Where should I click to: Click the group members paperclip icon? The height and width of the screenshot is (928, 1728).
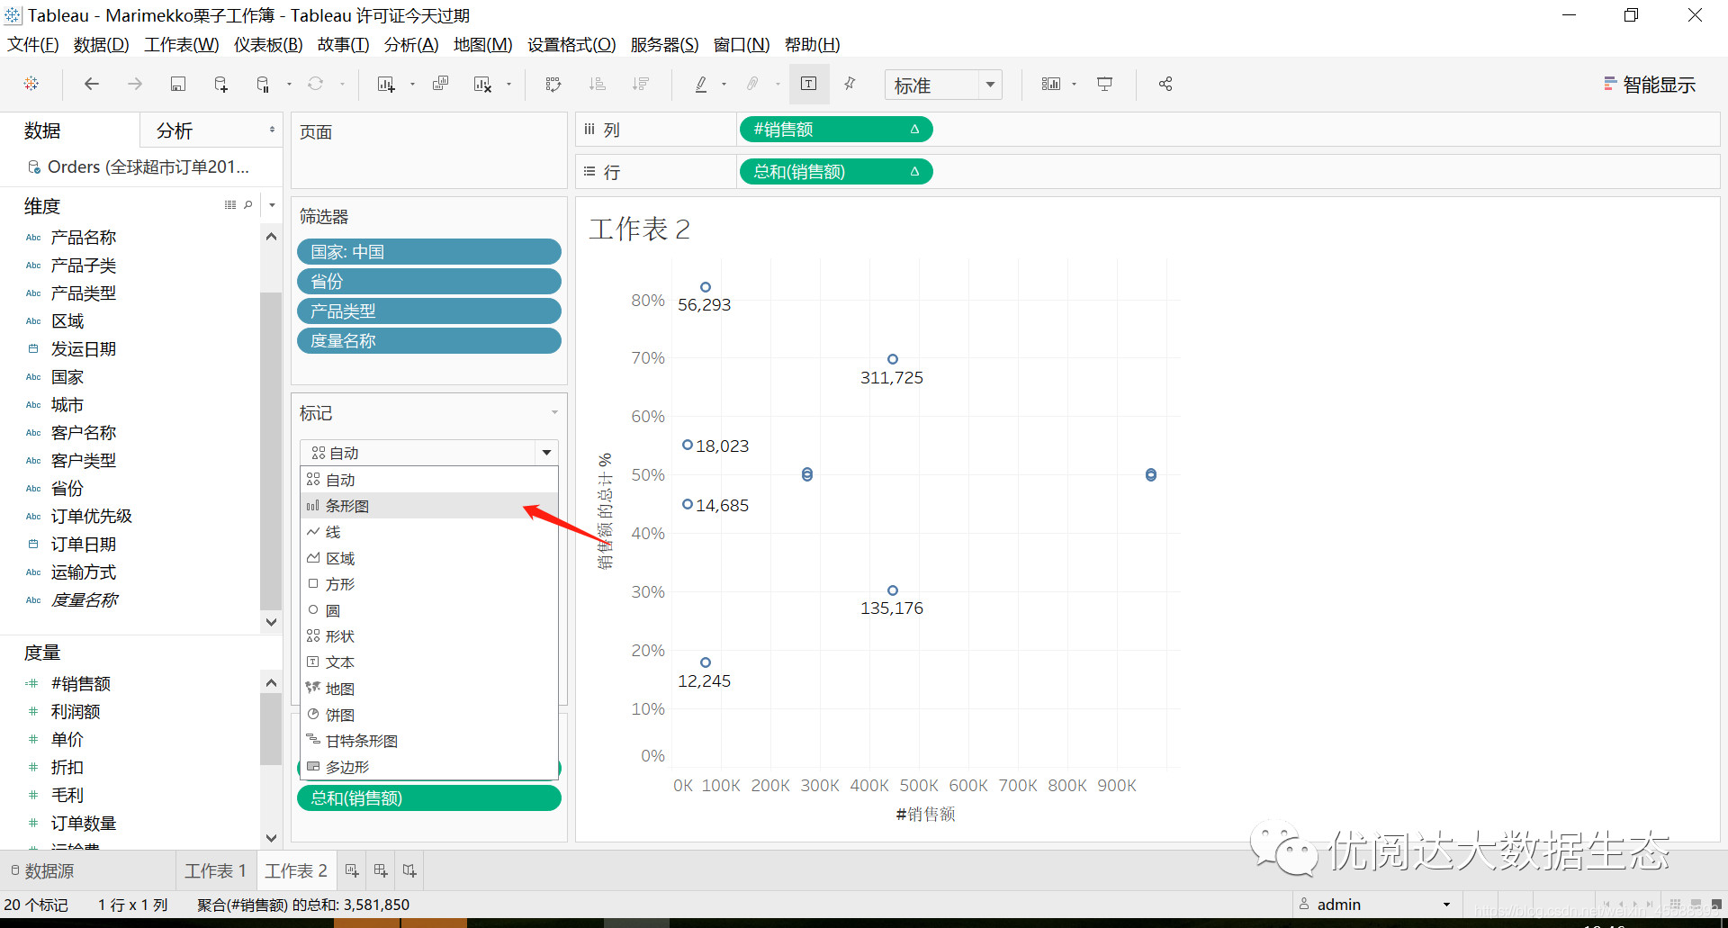coord(752,84)
